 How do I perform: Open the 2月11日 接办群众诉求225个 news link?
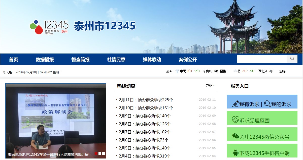(146, 100)
